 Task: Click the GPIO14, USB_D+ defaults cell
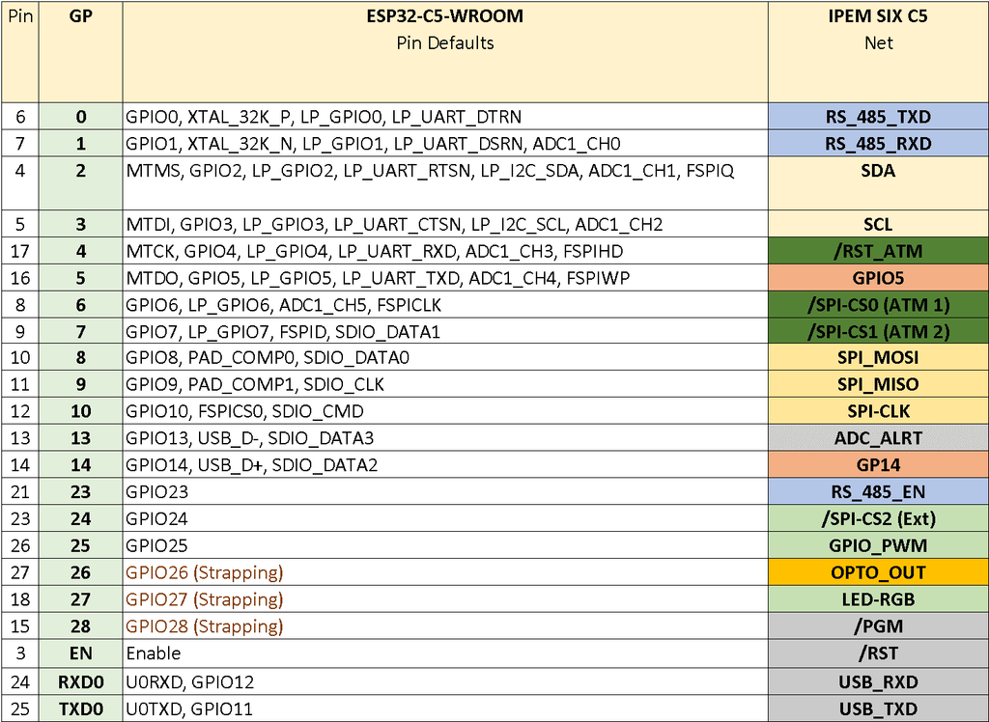(445, 464)
